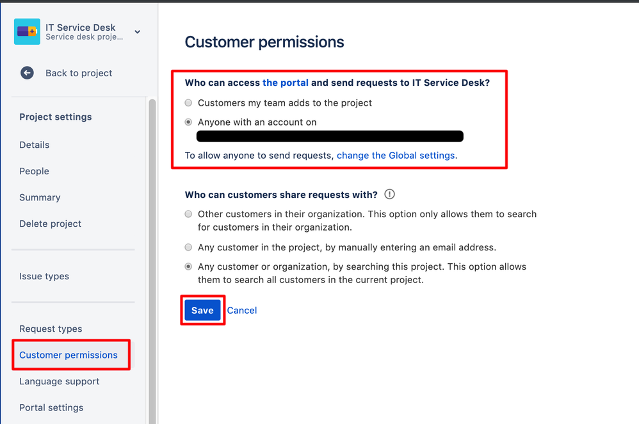Viewport: 639px width, 424px height.
Task: Save the customer permissions
Action: (202, 310)
